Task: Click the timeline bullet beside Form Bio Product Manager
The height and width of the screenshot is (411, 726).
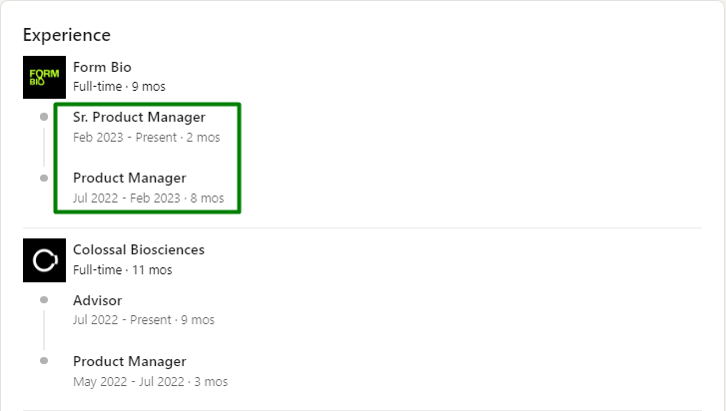Action: (44, 179)
